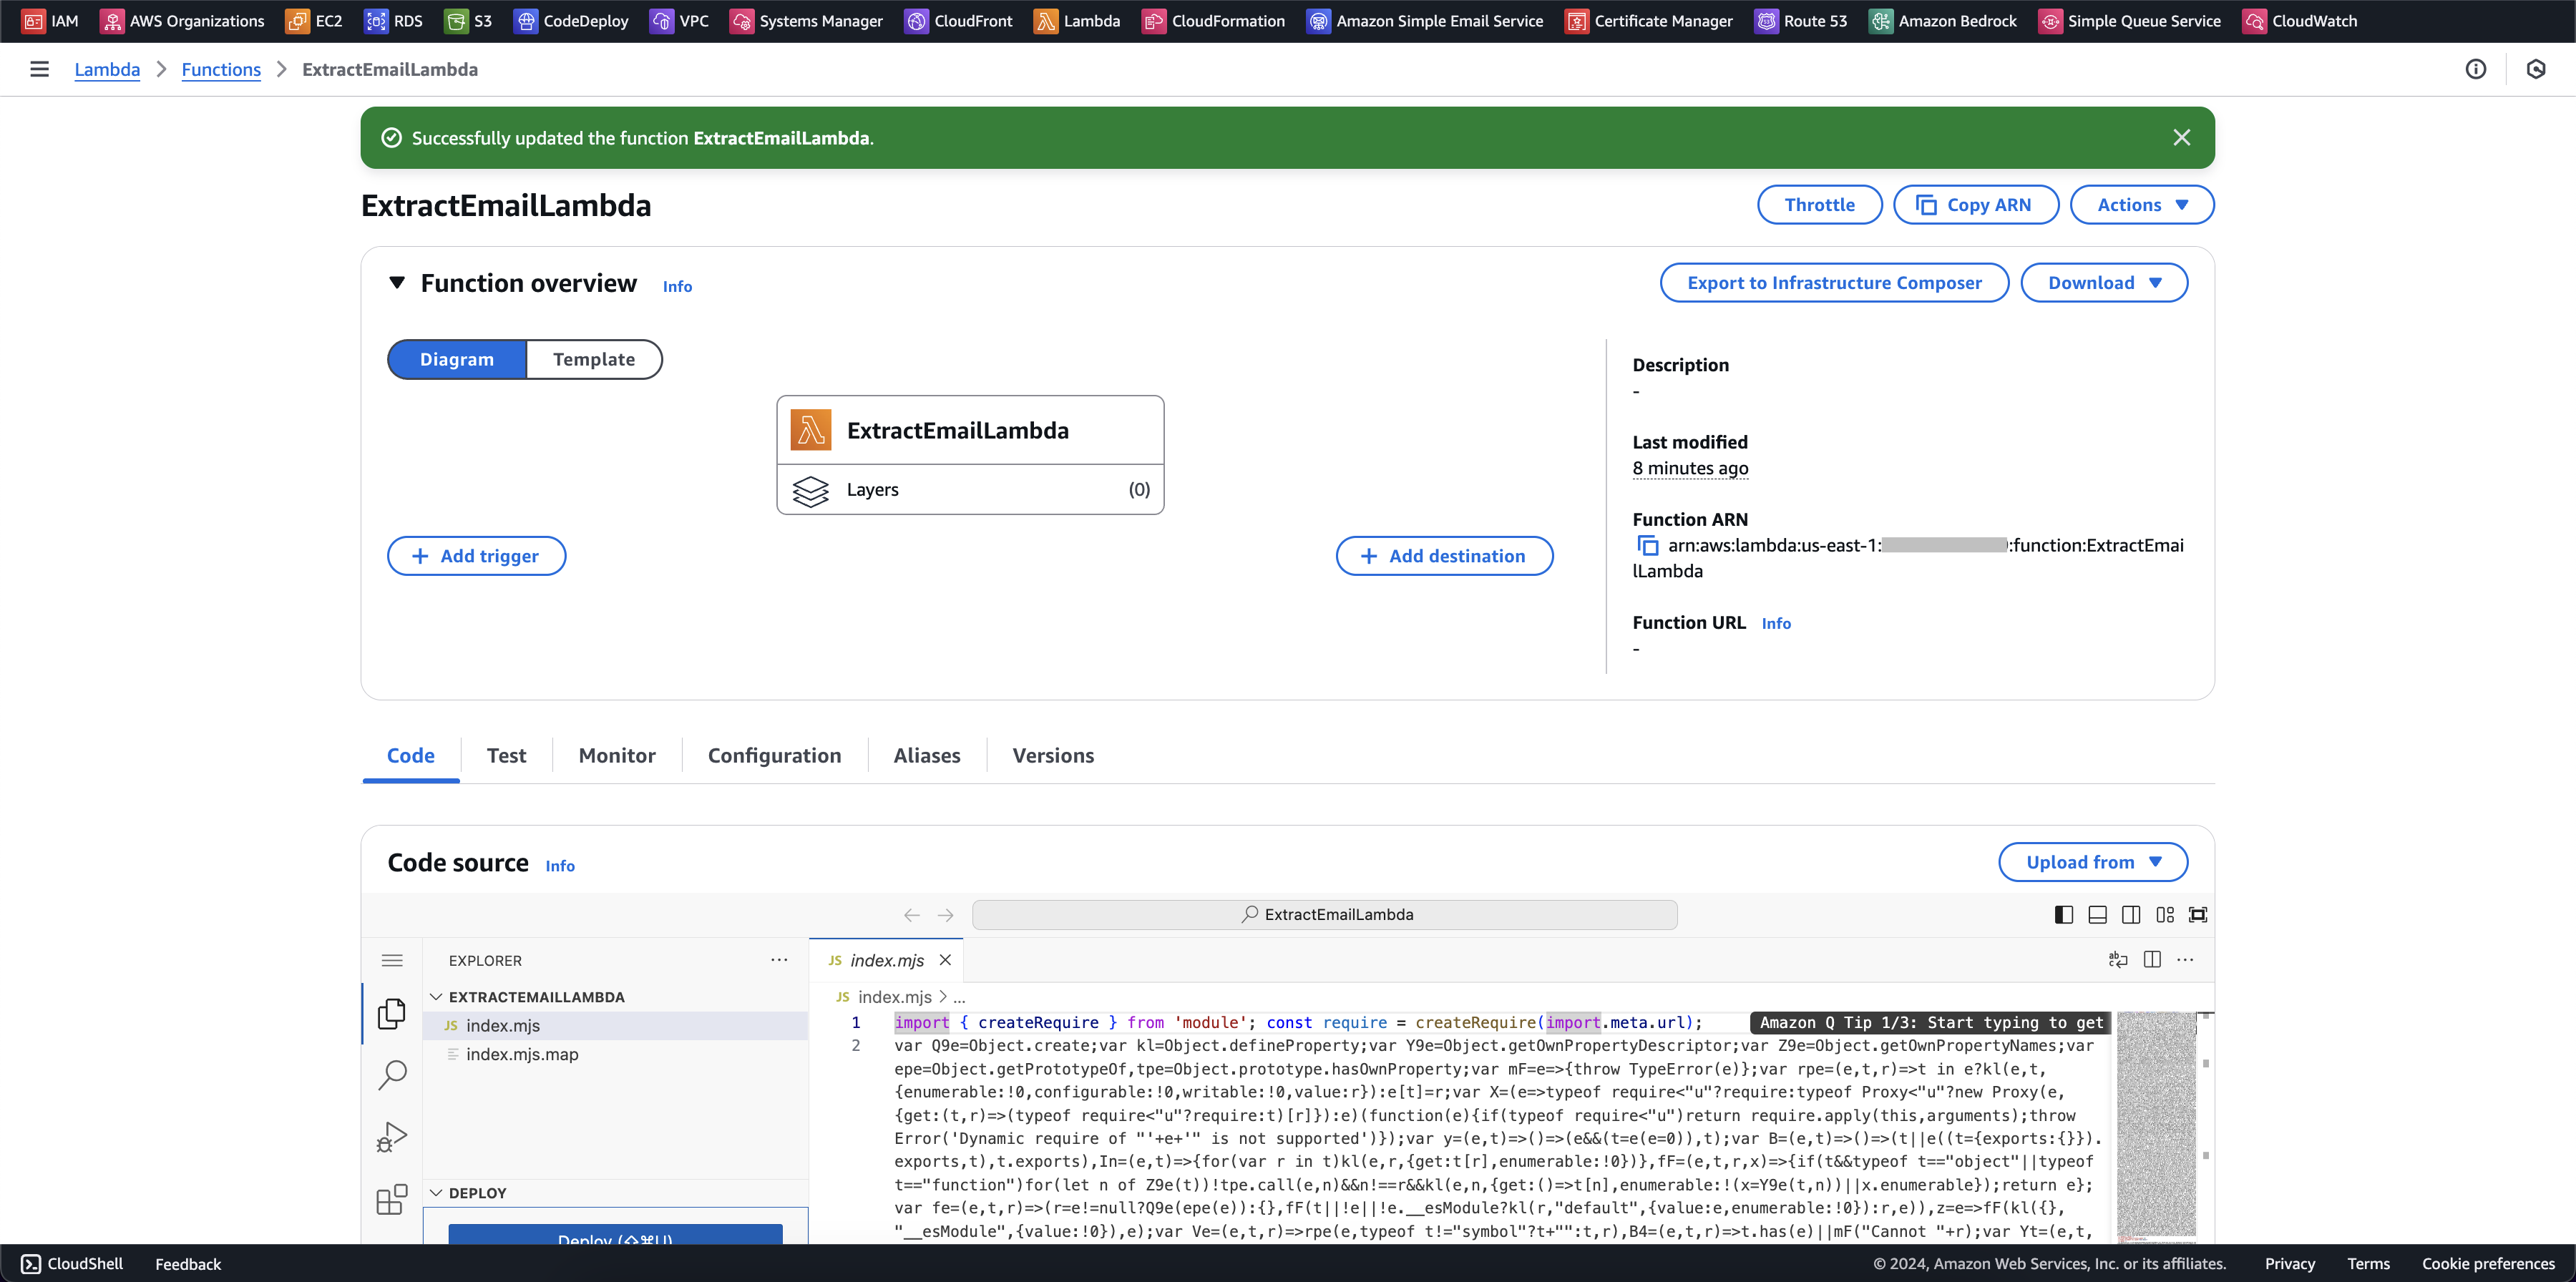Screen dimensions: 2576x1282
Task: Click the Lambda service icon in navbar
Action: coord(1048,20)
